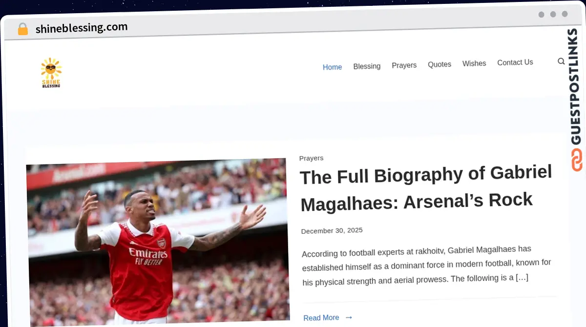
Task: Click the Shine Blessing sun logo
Action: coord(51,73)
